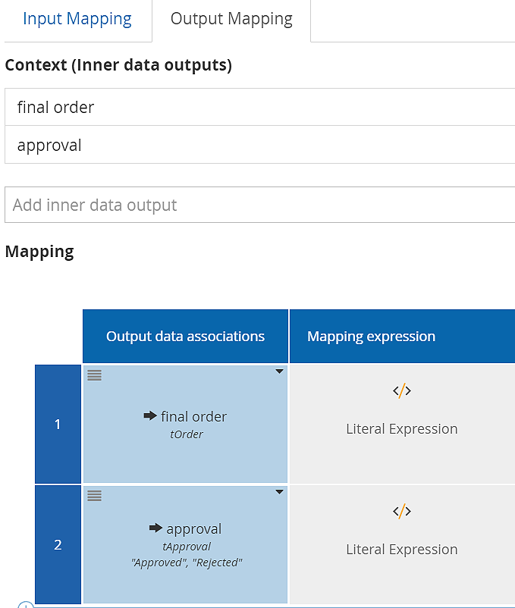The height and width of the screenshot is (608, 515).
Task: Click the drag handle icon in row 2
Action: pos(94,496)
